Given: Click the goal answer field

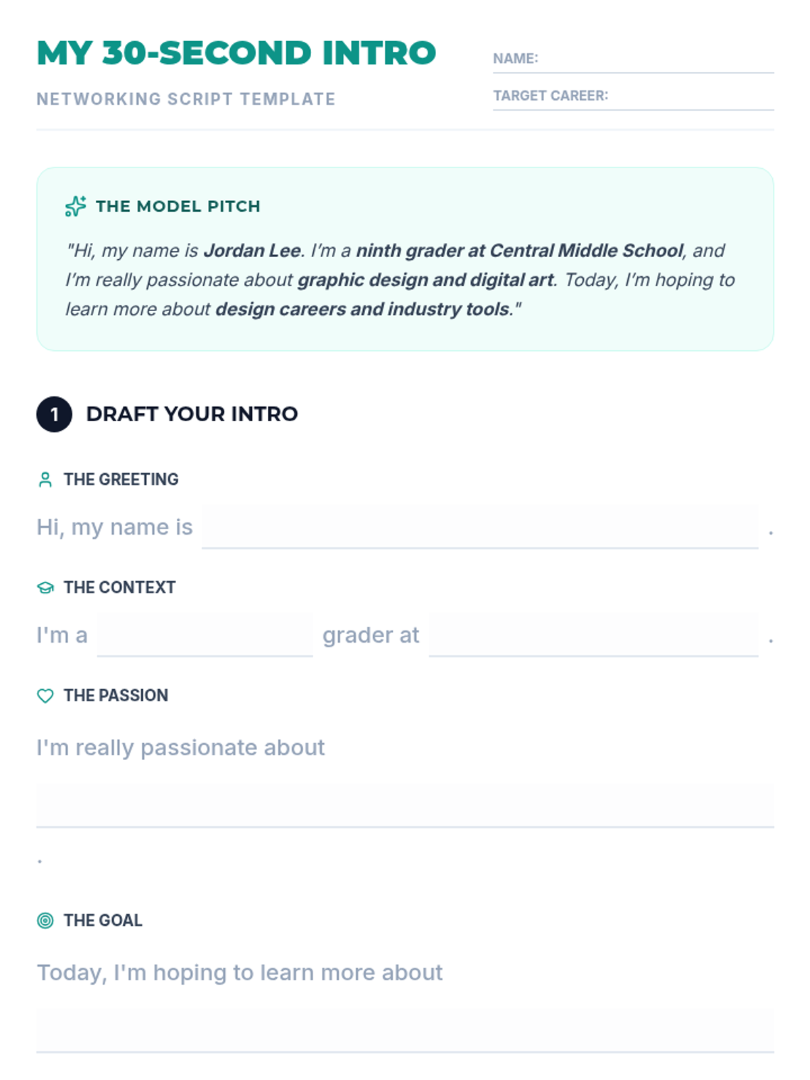Looking at the screenshot, I should [405, 1030].
